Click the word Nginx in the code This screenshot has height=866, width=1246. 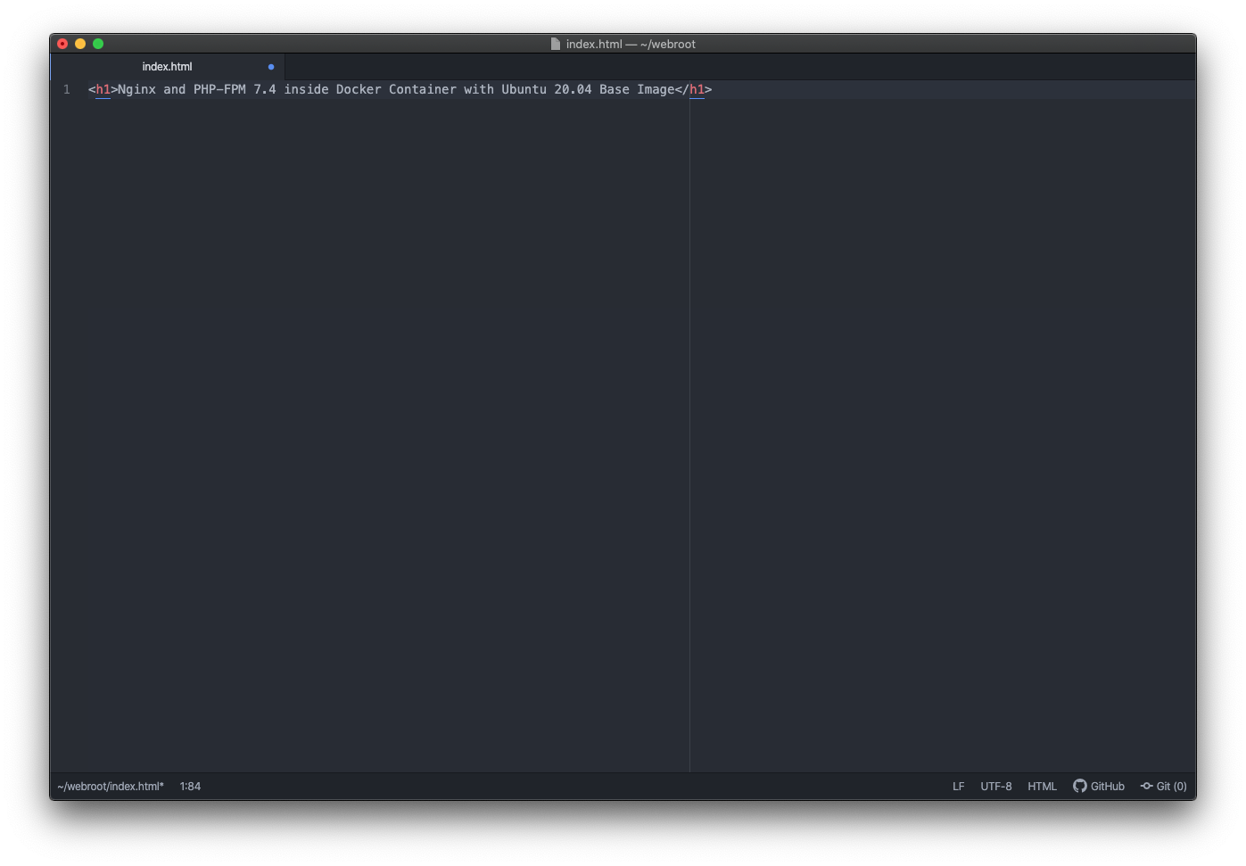pos(137,89)
